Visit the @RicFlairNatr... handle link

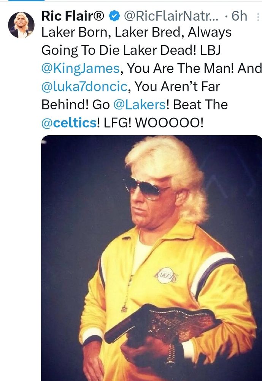tap(171, 16)
